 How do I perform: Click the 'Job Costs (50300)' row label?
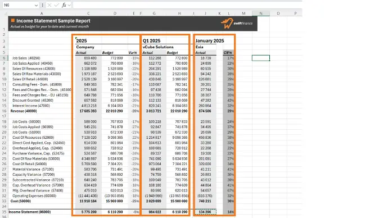click(26, 121)
